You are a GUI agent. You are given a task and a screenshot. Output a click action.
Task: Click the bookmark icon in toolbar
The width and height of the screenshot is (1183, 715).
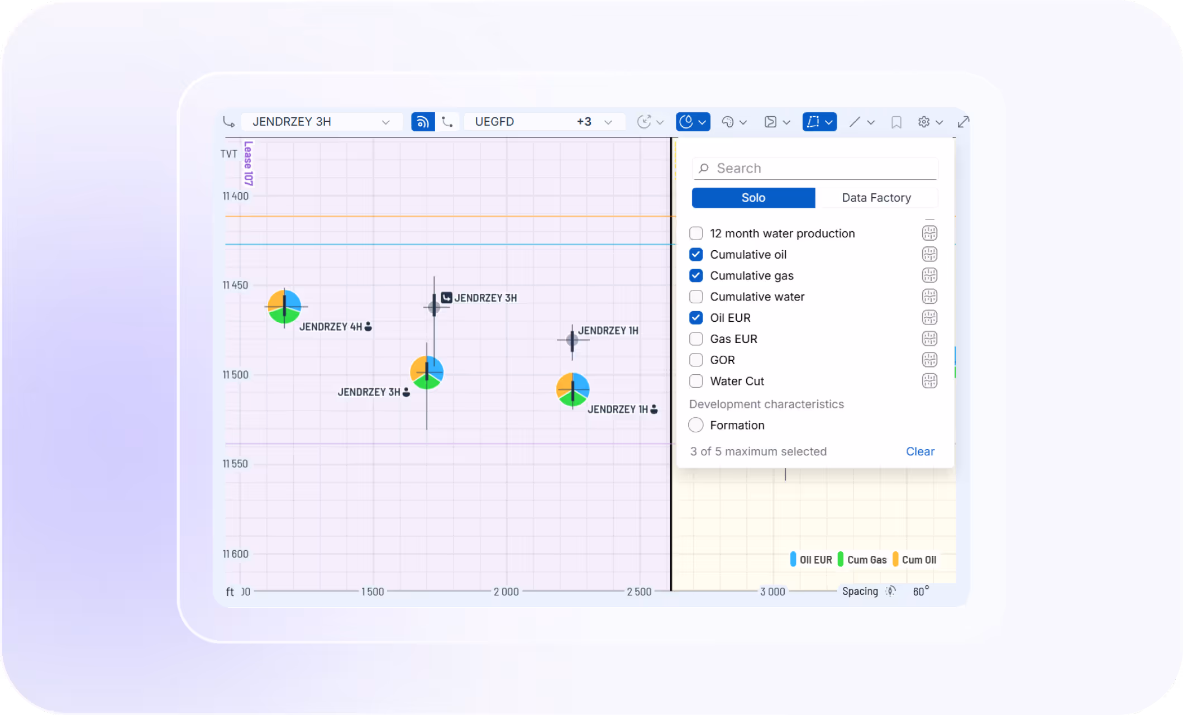click(896, 122)
